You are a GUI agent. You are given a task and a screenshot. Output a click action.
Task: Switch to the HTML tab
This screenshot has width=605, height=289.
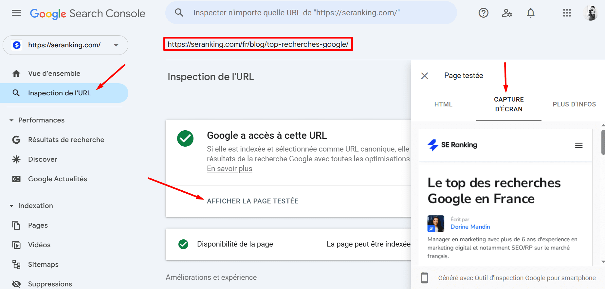pos(443,104)
